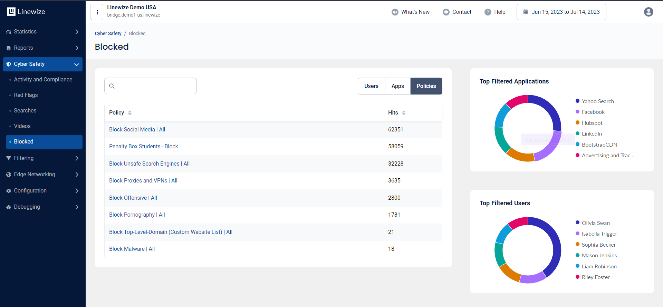Click the Linewize logo icon
663x307 pixels.
click(x=11, y=12)
